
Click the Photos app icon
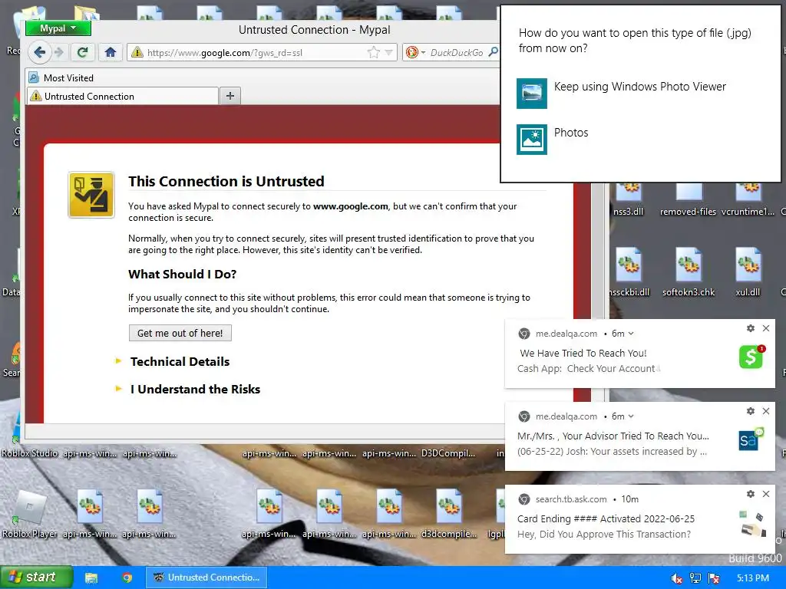click(531, 140)
